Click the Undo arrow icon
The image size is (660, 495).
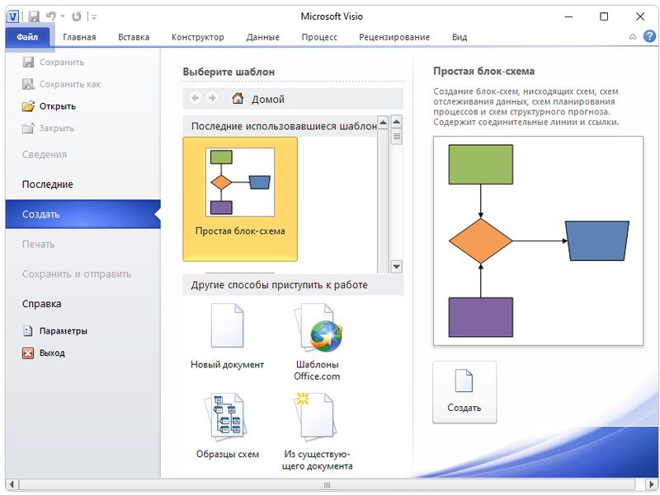pos(51,16)
